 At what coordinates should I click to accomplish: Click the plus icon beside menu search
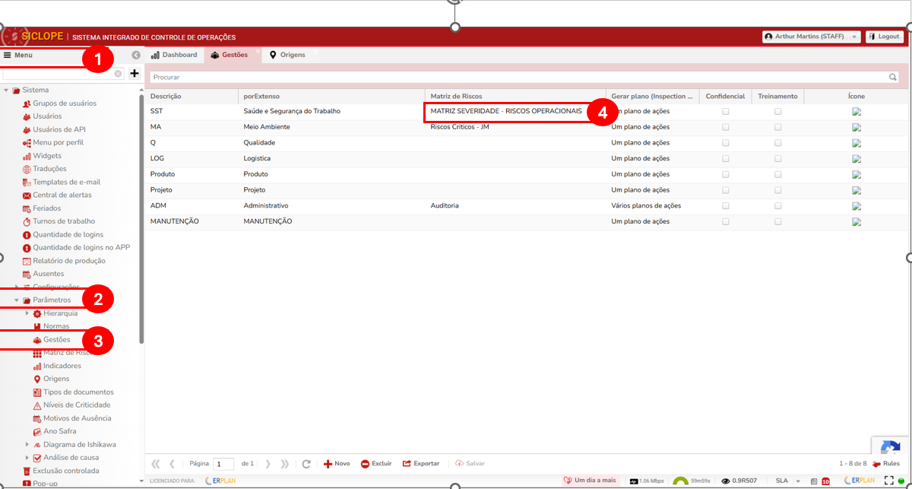pyautogui.click(x=135, y=74)
